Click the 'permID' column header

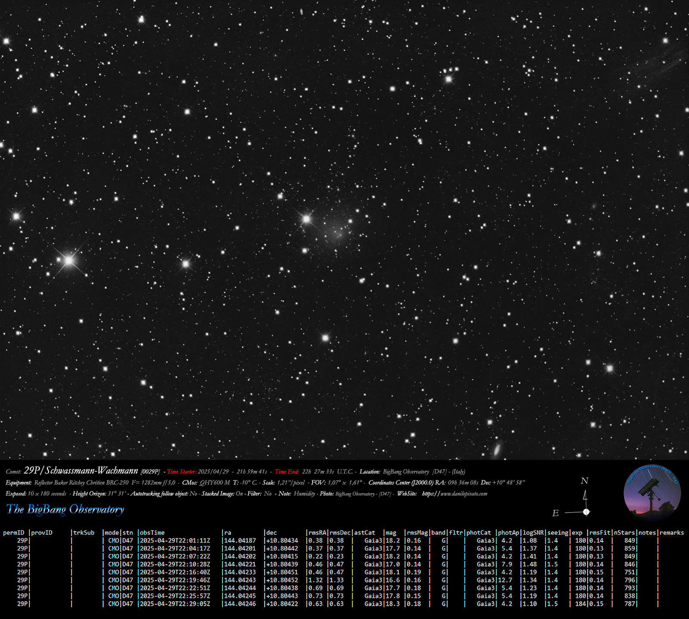point(14,533)
